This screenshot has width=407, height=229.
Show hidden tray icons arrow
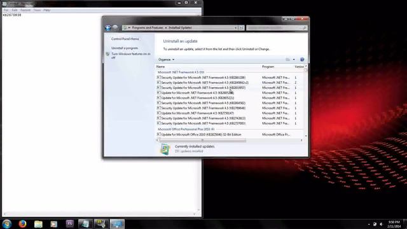coord(369,224)
